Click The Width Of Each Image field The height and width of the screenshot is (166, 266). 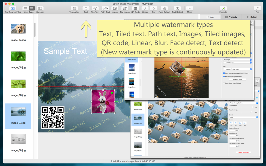coord(234,141)
